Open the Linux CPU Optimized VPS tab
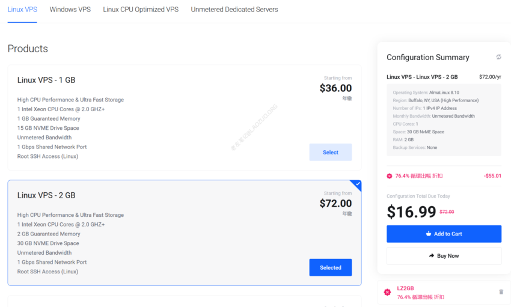Screen dimensions: 511x307 pyautogui.click(x=141, y=10)
